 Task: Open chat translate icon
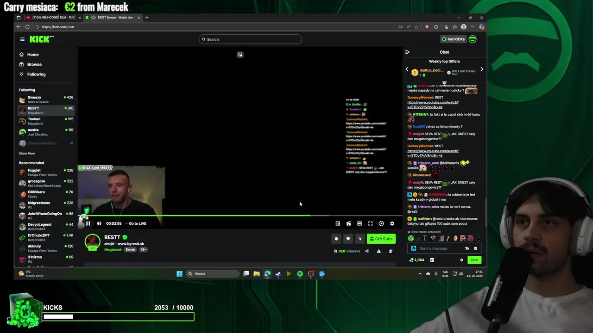pyautogui.click(x=467, y=248)
